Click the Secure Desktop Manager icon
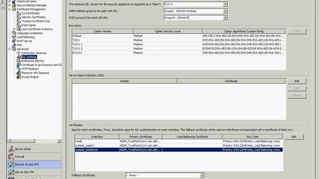The width and height of the screenshot is (319, 179). coord(14,5)
